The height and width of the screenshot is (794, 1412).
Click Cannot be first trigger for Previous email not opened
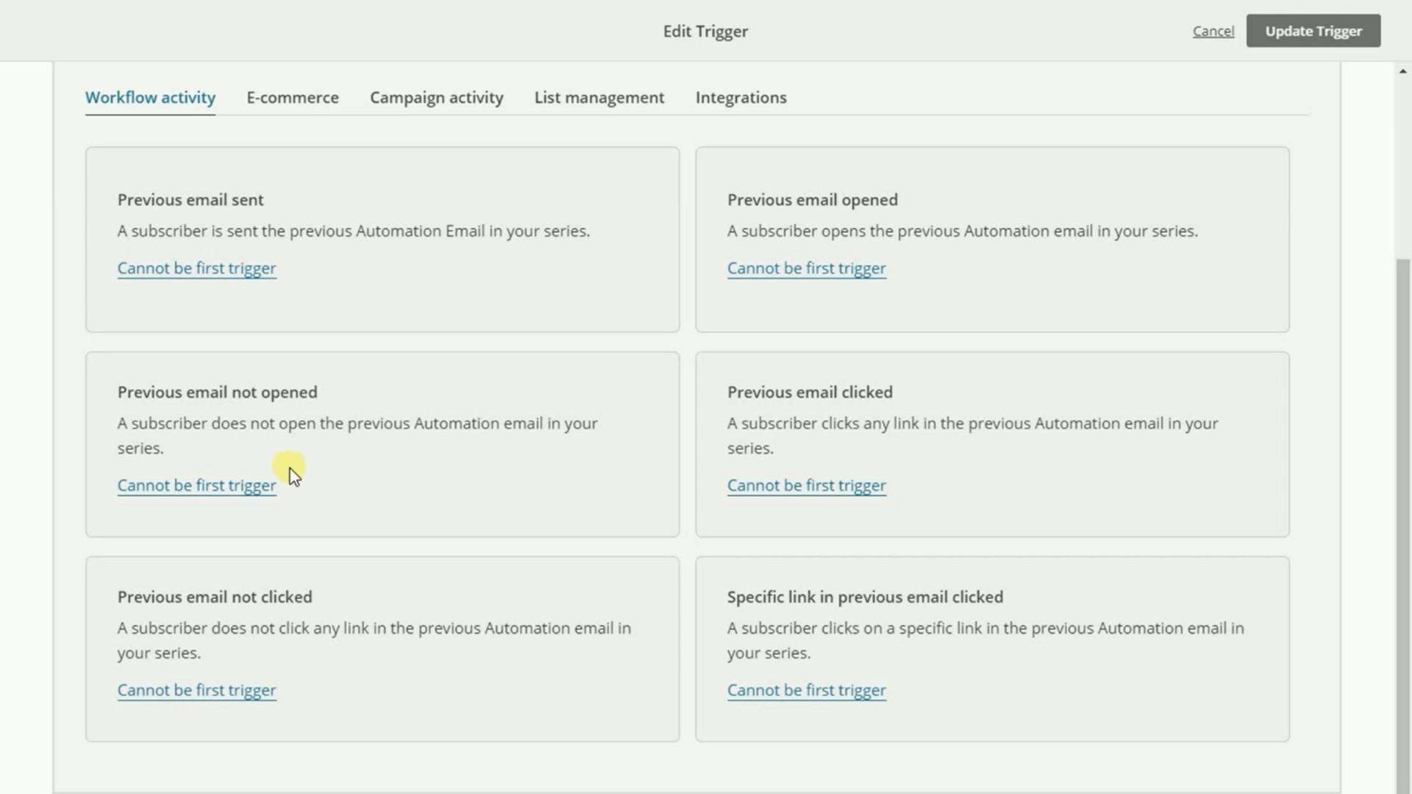[x=196, y=485]
